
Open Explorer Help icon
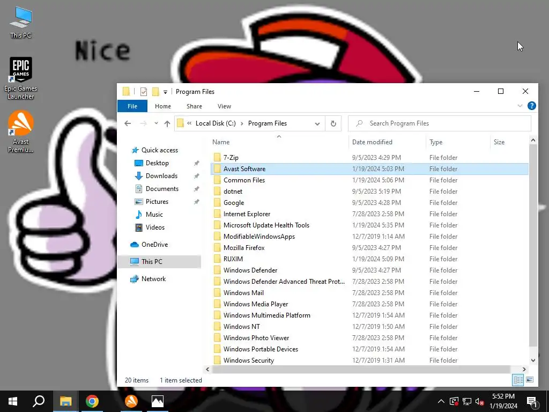[x=531, y=106]
